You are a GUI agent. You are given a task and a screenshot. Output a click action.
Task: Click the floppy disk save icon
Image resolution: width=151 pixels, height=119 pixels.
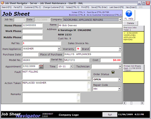point(113,72)
